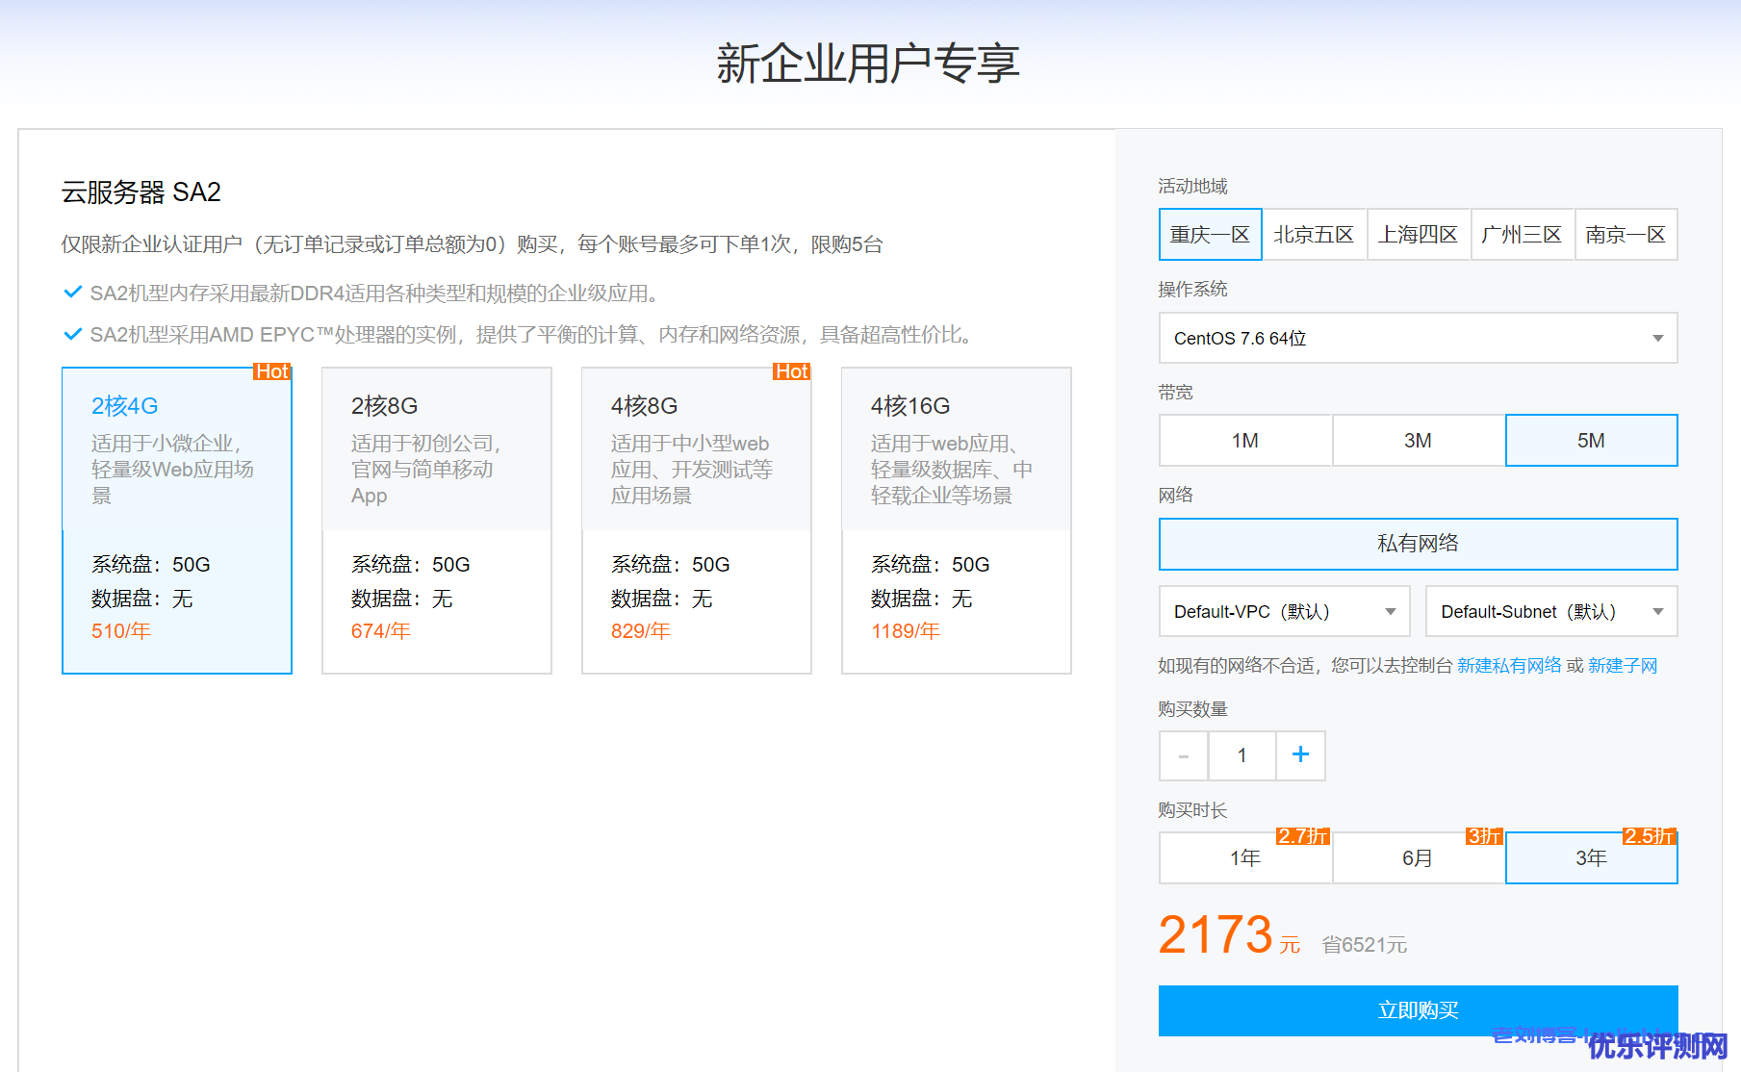This screenshot has height=1072, width=1741.
Task: Select the 南京一区 region
Action: [x=1626, y=235]
